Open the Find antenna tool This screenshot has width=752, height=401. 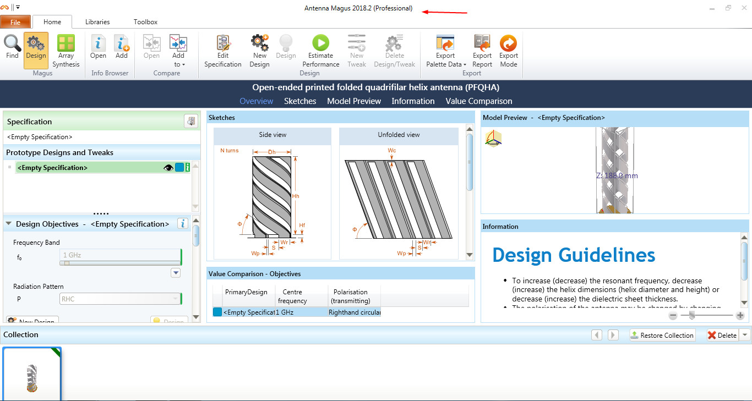[12, 47]
